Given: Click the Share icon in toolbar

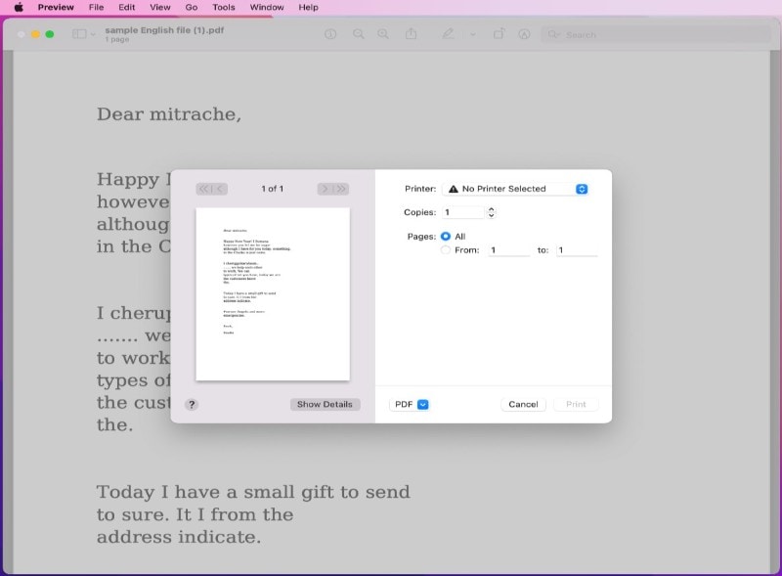Looking at the screenshot, I should tap(411, 33).
